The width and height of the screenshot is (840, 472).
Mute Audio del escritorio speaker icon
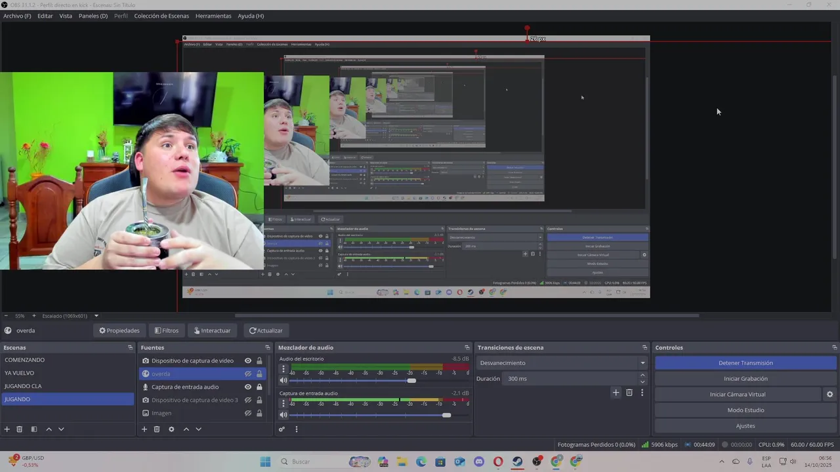pyautogui.click(x=283, y=380)
